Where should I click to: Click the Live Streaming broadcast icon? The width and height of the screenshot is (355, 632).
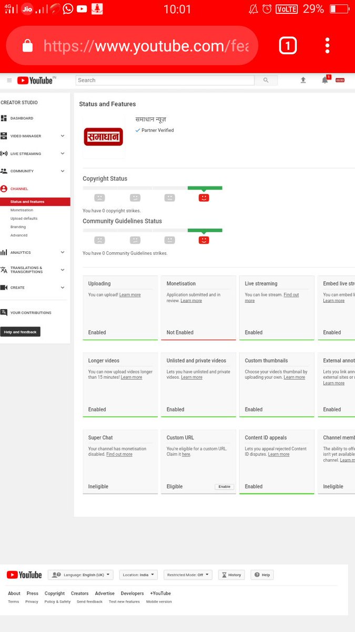[x=4, y=154]
